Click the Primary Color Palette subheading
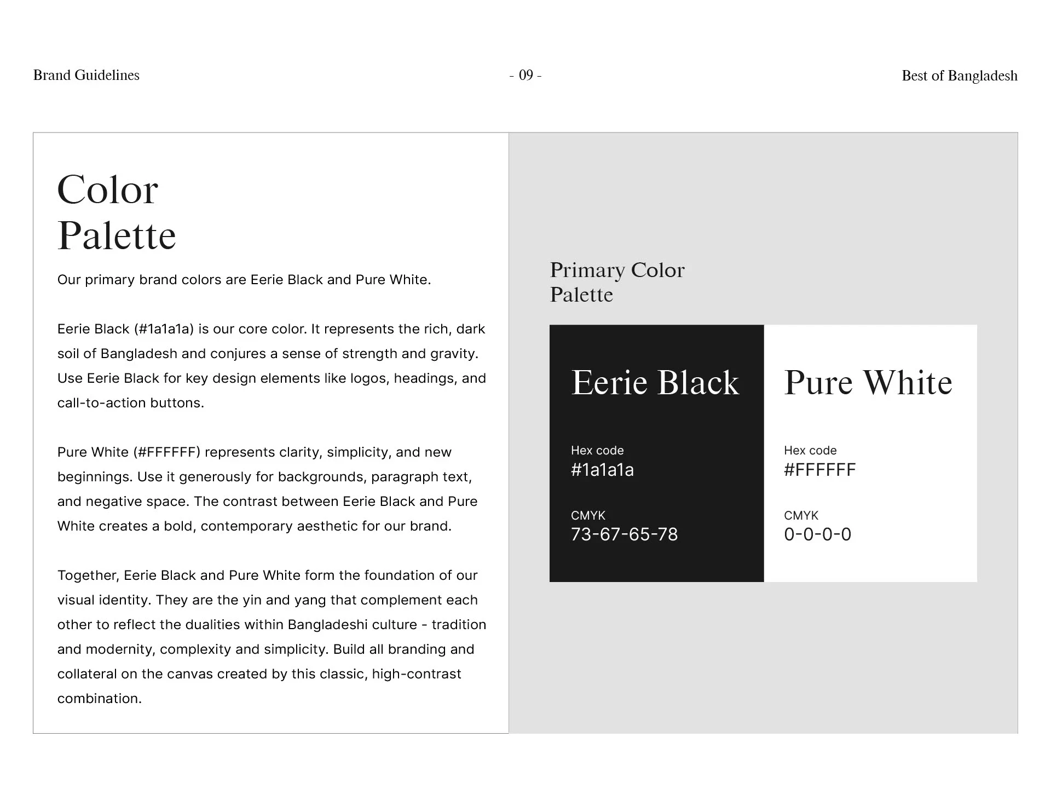The width and height of the screenshot is (1051, 812). [617, 282]
